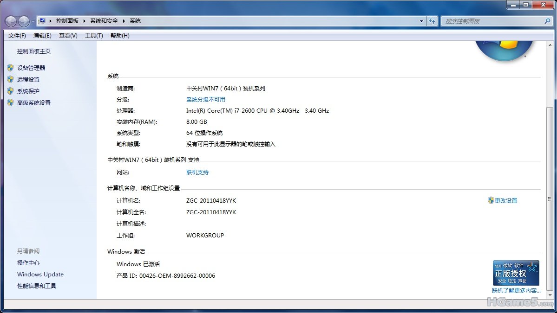Click the search magnifier icon
557x313 pixels.
coord(547,21)
